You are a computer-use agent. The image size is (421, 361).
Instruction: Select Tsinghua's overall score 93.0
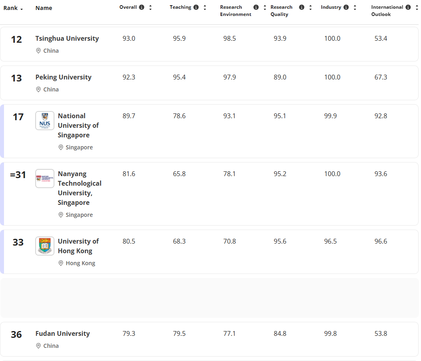129,38
